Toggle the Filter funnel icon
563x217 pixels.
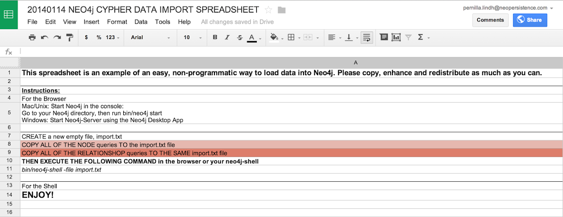(409, 37)
